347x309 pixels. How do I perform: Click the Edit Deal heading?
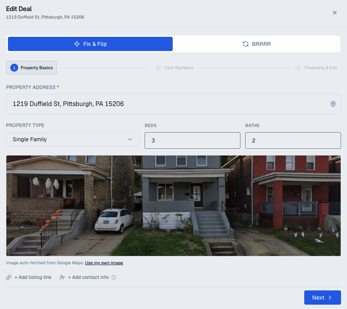[x=19, y=9]
